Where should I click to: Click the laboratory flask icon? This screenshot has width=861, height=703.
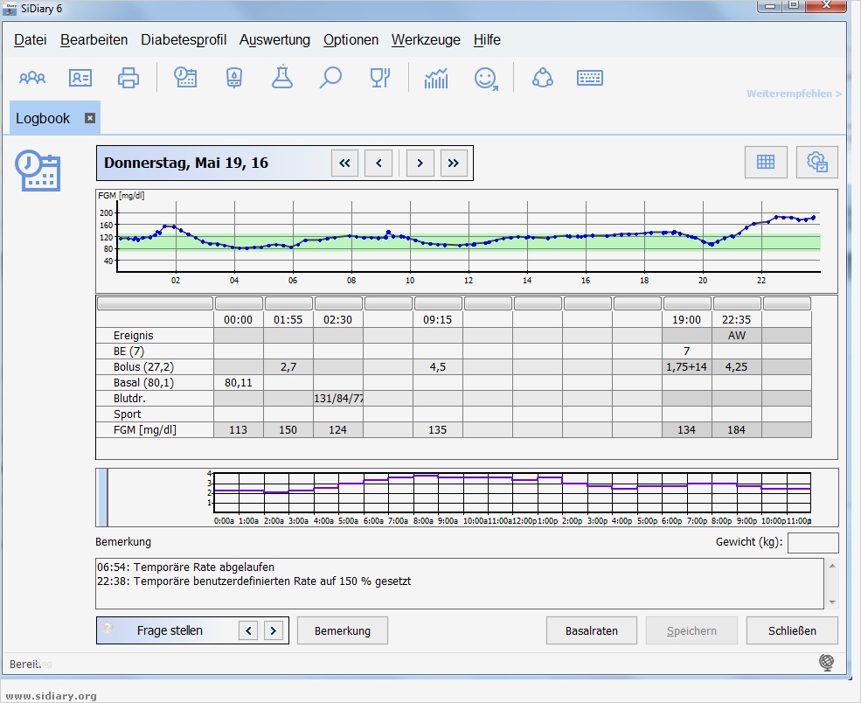(281, 78)
